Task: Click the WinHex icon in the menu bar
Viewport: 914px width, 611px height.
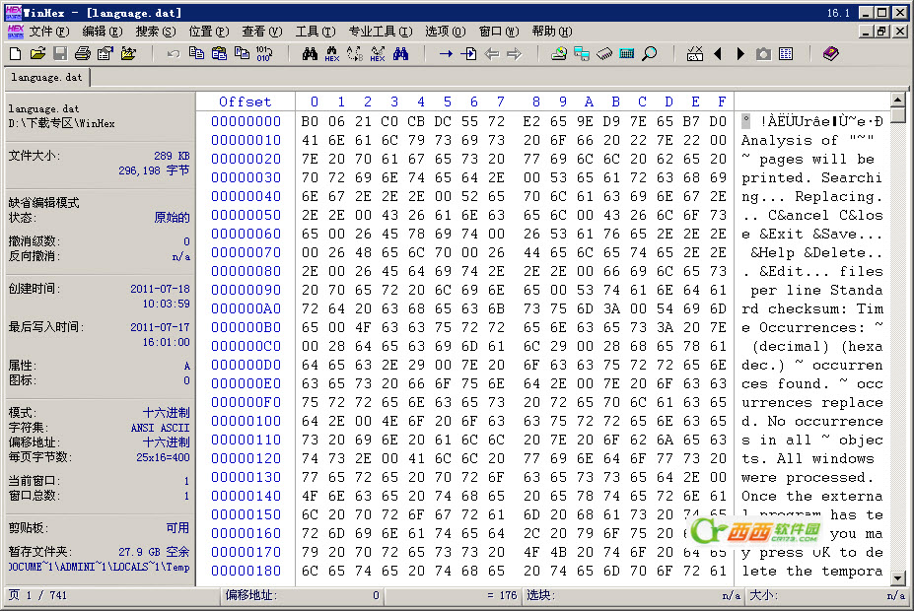Action: click(x=16, y=32)
